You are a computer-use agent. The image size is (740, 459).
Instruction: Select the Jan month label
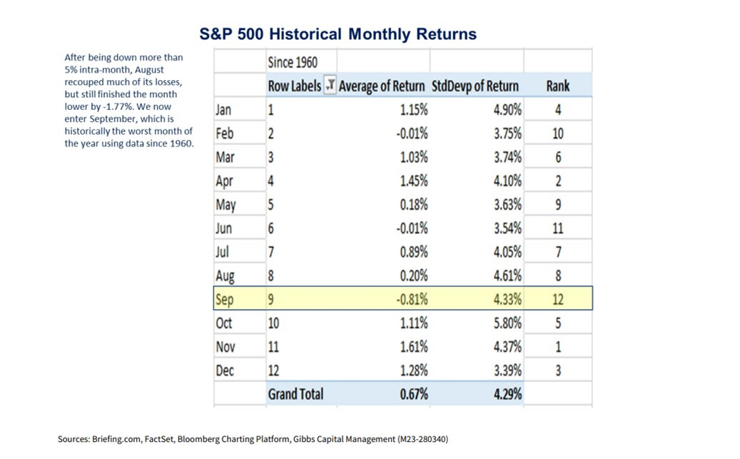(223, 110)
